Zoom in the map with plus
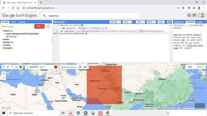Screen dimensions: 207x116 point(4,73)
